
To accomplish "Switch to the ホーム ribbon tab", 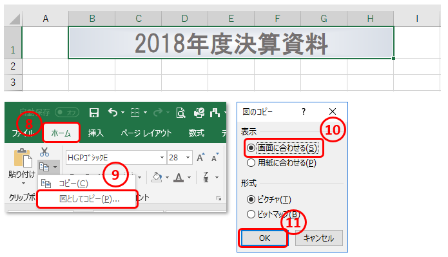I will click(61, 133).
